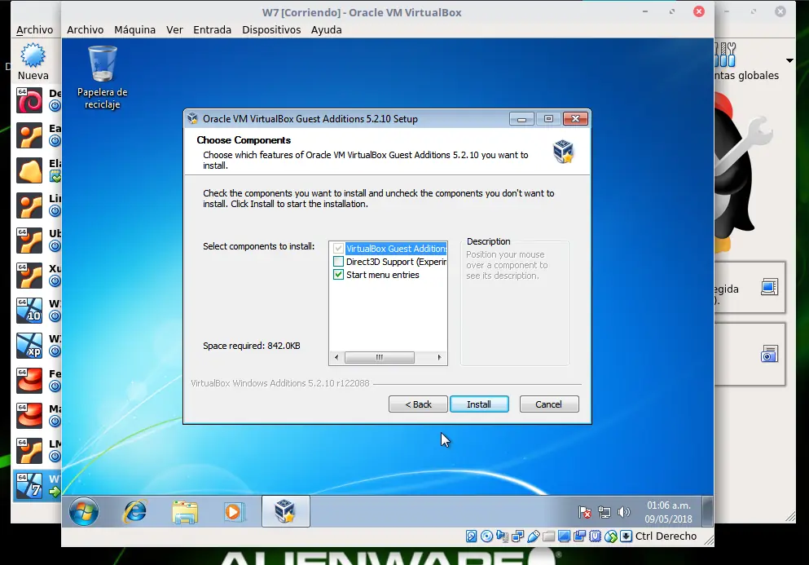The height and width of the screenshot is (565, 809).
Task: Select the Windows 10 VM icon
Action: 29,310
